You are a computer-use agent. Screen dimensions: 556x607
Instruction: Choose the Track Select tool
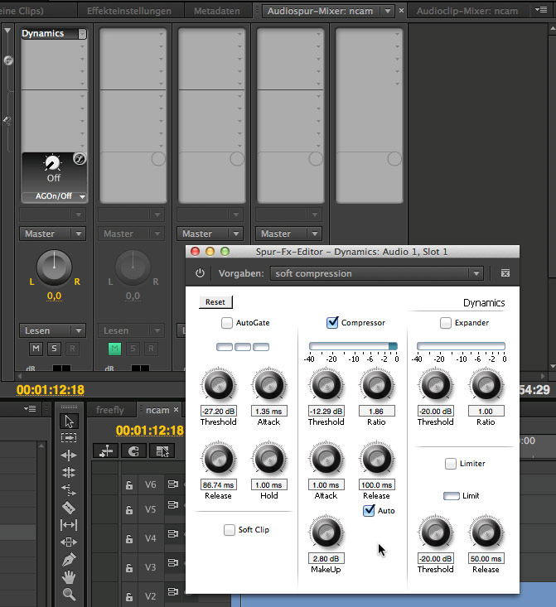[69, 437]
